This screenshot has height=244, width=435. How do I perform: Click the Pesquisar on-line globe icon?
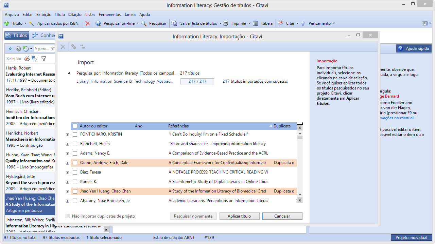point(98,23)
